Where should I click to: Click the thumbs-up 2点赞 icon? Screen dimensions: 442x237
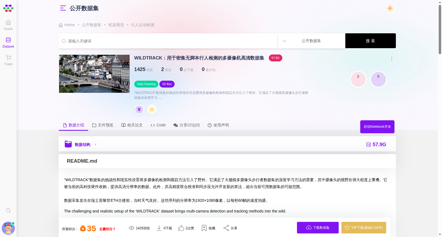click(x=181, y=228)
